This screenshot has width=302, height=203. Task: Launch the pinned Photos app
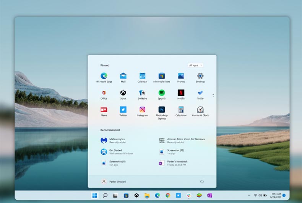tap(181, 78)
